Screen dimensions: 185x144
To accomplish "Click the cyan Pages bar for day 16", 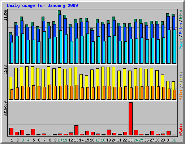I will click(x=93, y=53).
